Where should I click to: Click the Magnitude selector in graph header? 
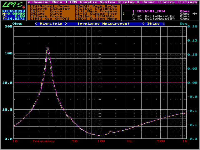(51, 24)
